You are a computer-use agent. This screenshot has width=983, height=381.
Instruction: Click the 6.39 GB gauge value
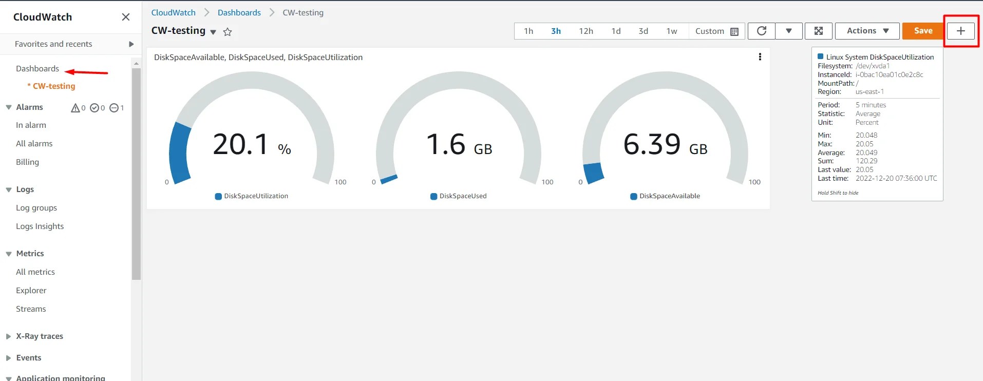665,144
